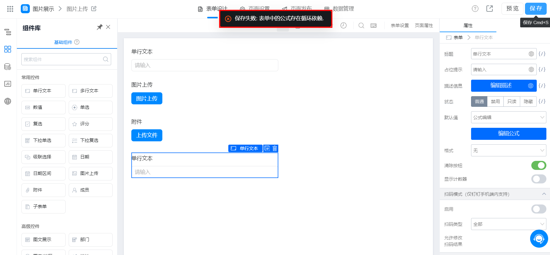This screenshot has width=550, height=255.
Task: Open the app grid menu icon
Action: click(10, 9)
